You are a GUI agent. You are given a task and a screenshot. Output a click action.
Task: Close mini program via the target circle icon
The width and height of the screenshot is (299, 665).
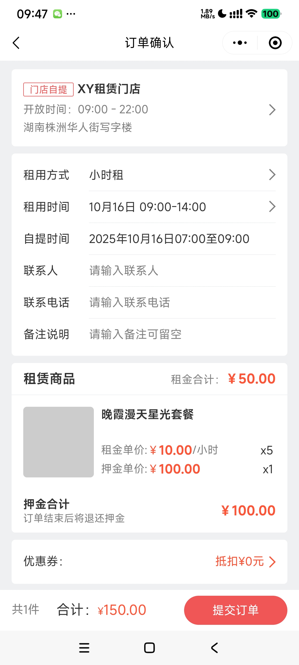click(275, 43)
